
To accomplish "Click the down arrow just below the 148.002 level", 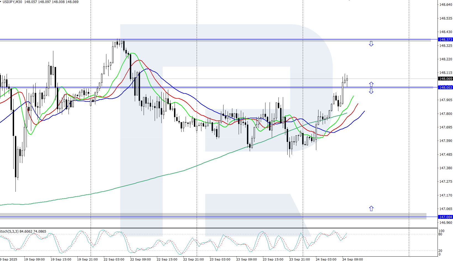I will point(371,91).
